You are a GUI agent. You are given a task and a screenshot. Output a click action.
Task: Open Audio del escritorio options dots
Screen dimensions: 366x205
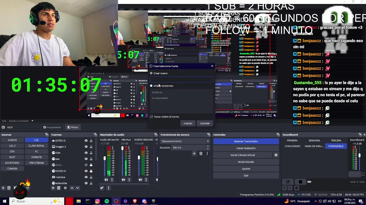pyautogui.click(x=112, y=180)
